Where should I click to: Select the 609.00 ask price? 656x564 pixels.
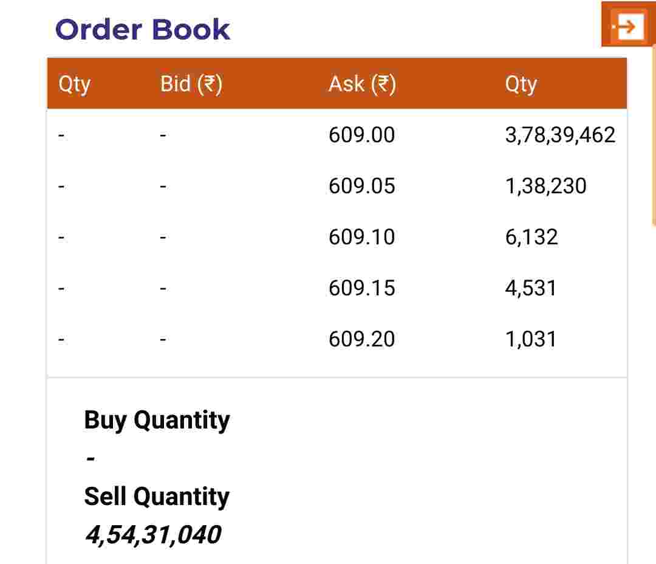(361, 135)
